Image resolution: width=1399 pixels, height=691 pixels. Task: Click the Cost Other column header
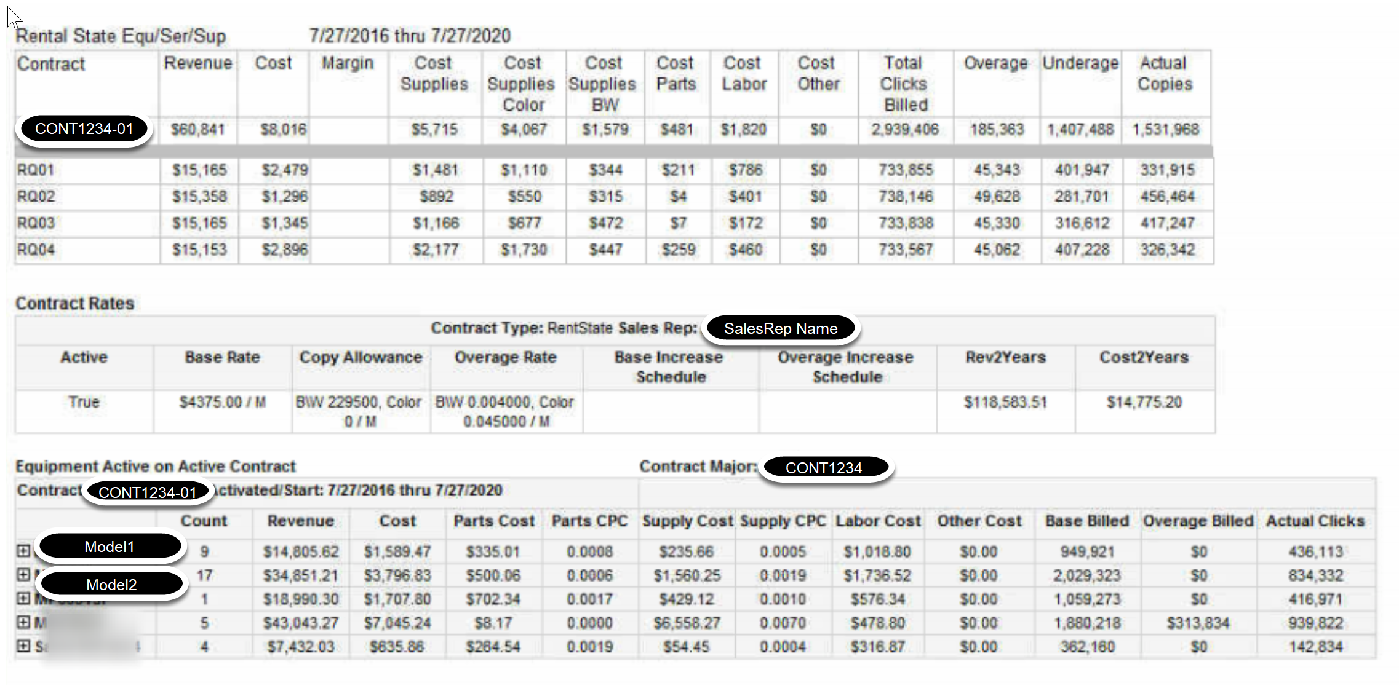[x=818, y=73]
